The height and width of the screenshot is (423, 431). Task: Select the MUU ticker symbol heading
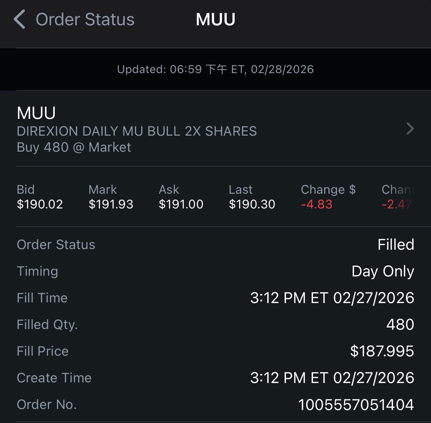(x=36, y=113)
